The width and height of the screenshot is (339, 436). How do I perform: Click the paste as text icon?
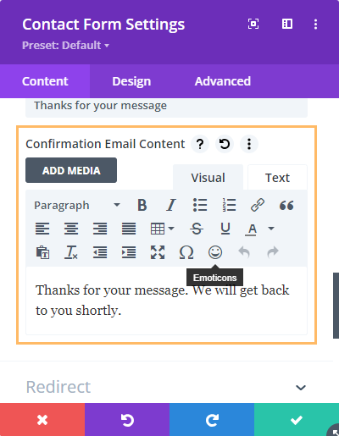coord(42,252)
